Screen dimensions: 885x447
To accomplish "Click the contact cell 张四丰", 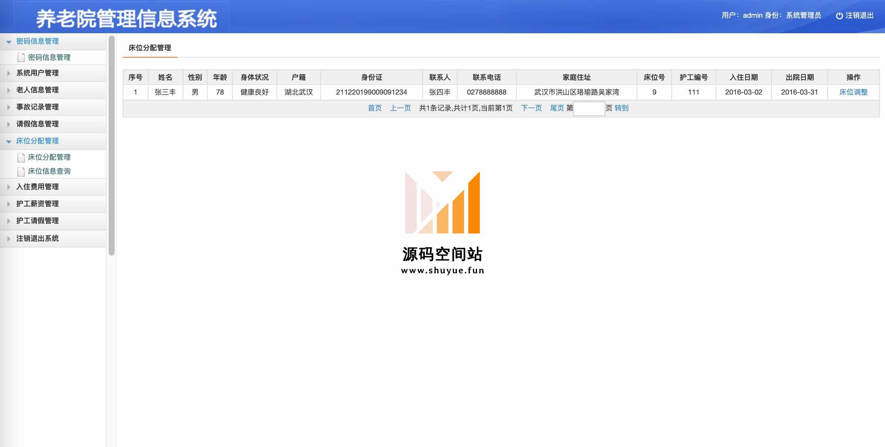I will coord(440,92).
